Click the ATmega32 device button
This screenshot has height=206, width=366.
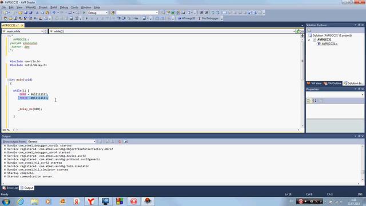point(186,18)
